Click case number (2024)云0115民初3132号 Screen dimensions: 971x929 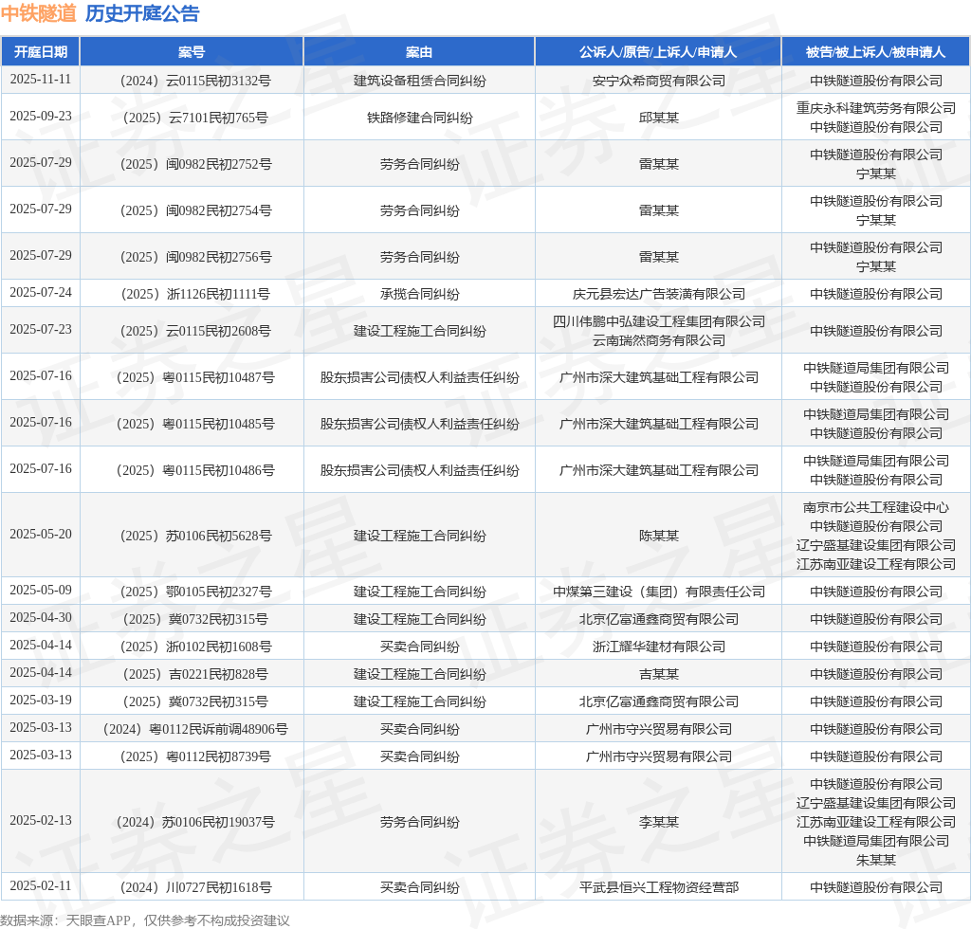click(195, 81)
